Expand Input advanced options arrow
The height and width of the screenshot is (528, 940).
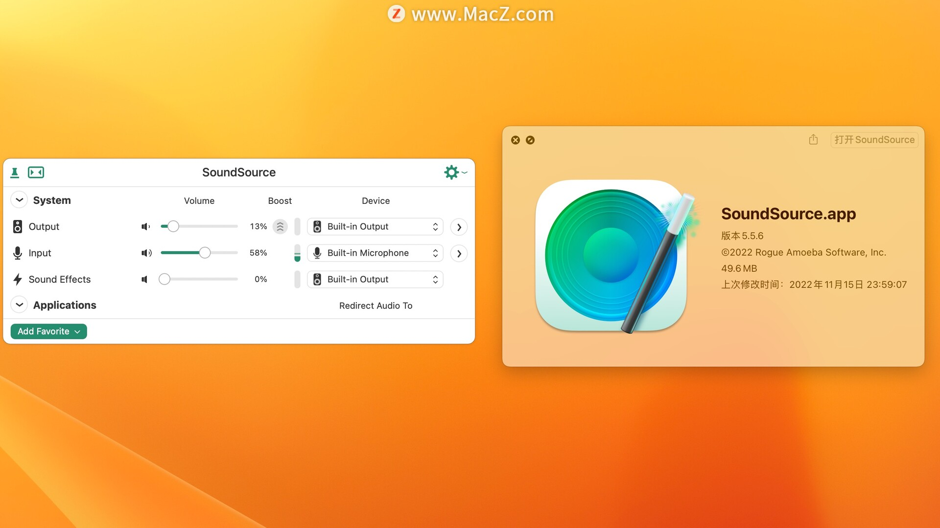point(459,254)
